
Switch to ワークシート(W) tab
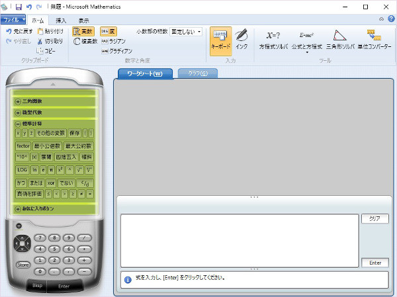(x=145, y=73)
